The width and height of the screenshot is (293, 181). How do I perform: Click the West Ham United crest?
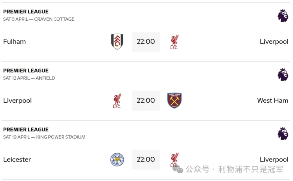point(174,101)
